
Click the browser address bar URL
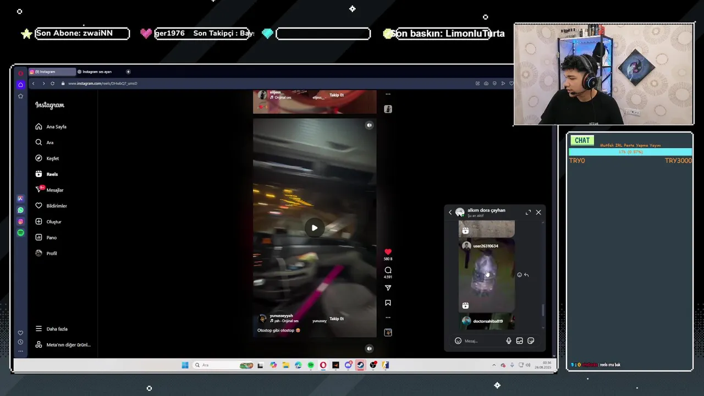pyautogui.click(x=103, y=84)
